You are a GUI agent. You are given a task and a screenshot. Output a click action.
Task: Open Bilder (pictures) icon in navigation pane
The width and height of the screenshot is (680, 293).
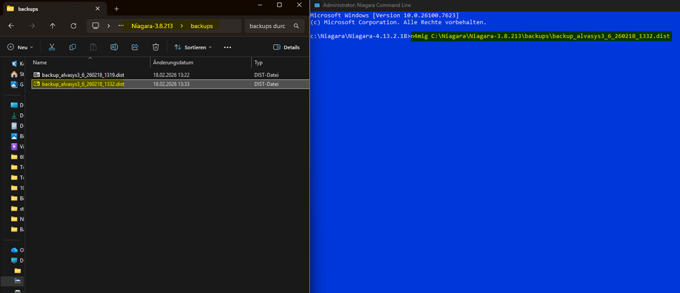pyautogui.click(x=14, y=136)
